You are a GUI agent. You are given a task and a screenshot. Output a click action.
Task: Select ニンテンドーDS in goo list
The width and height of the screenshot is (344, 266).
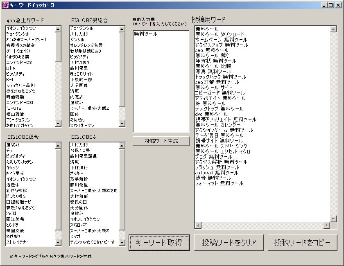click(19, 62)
